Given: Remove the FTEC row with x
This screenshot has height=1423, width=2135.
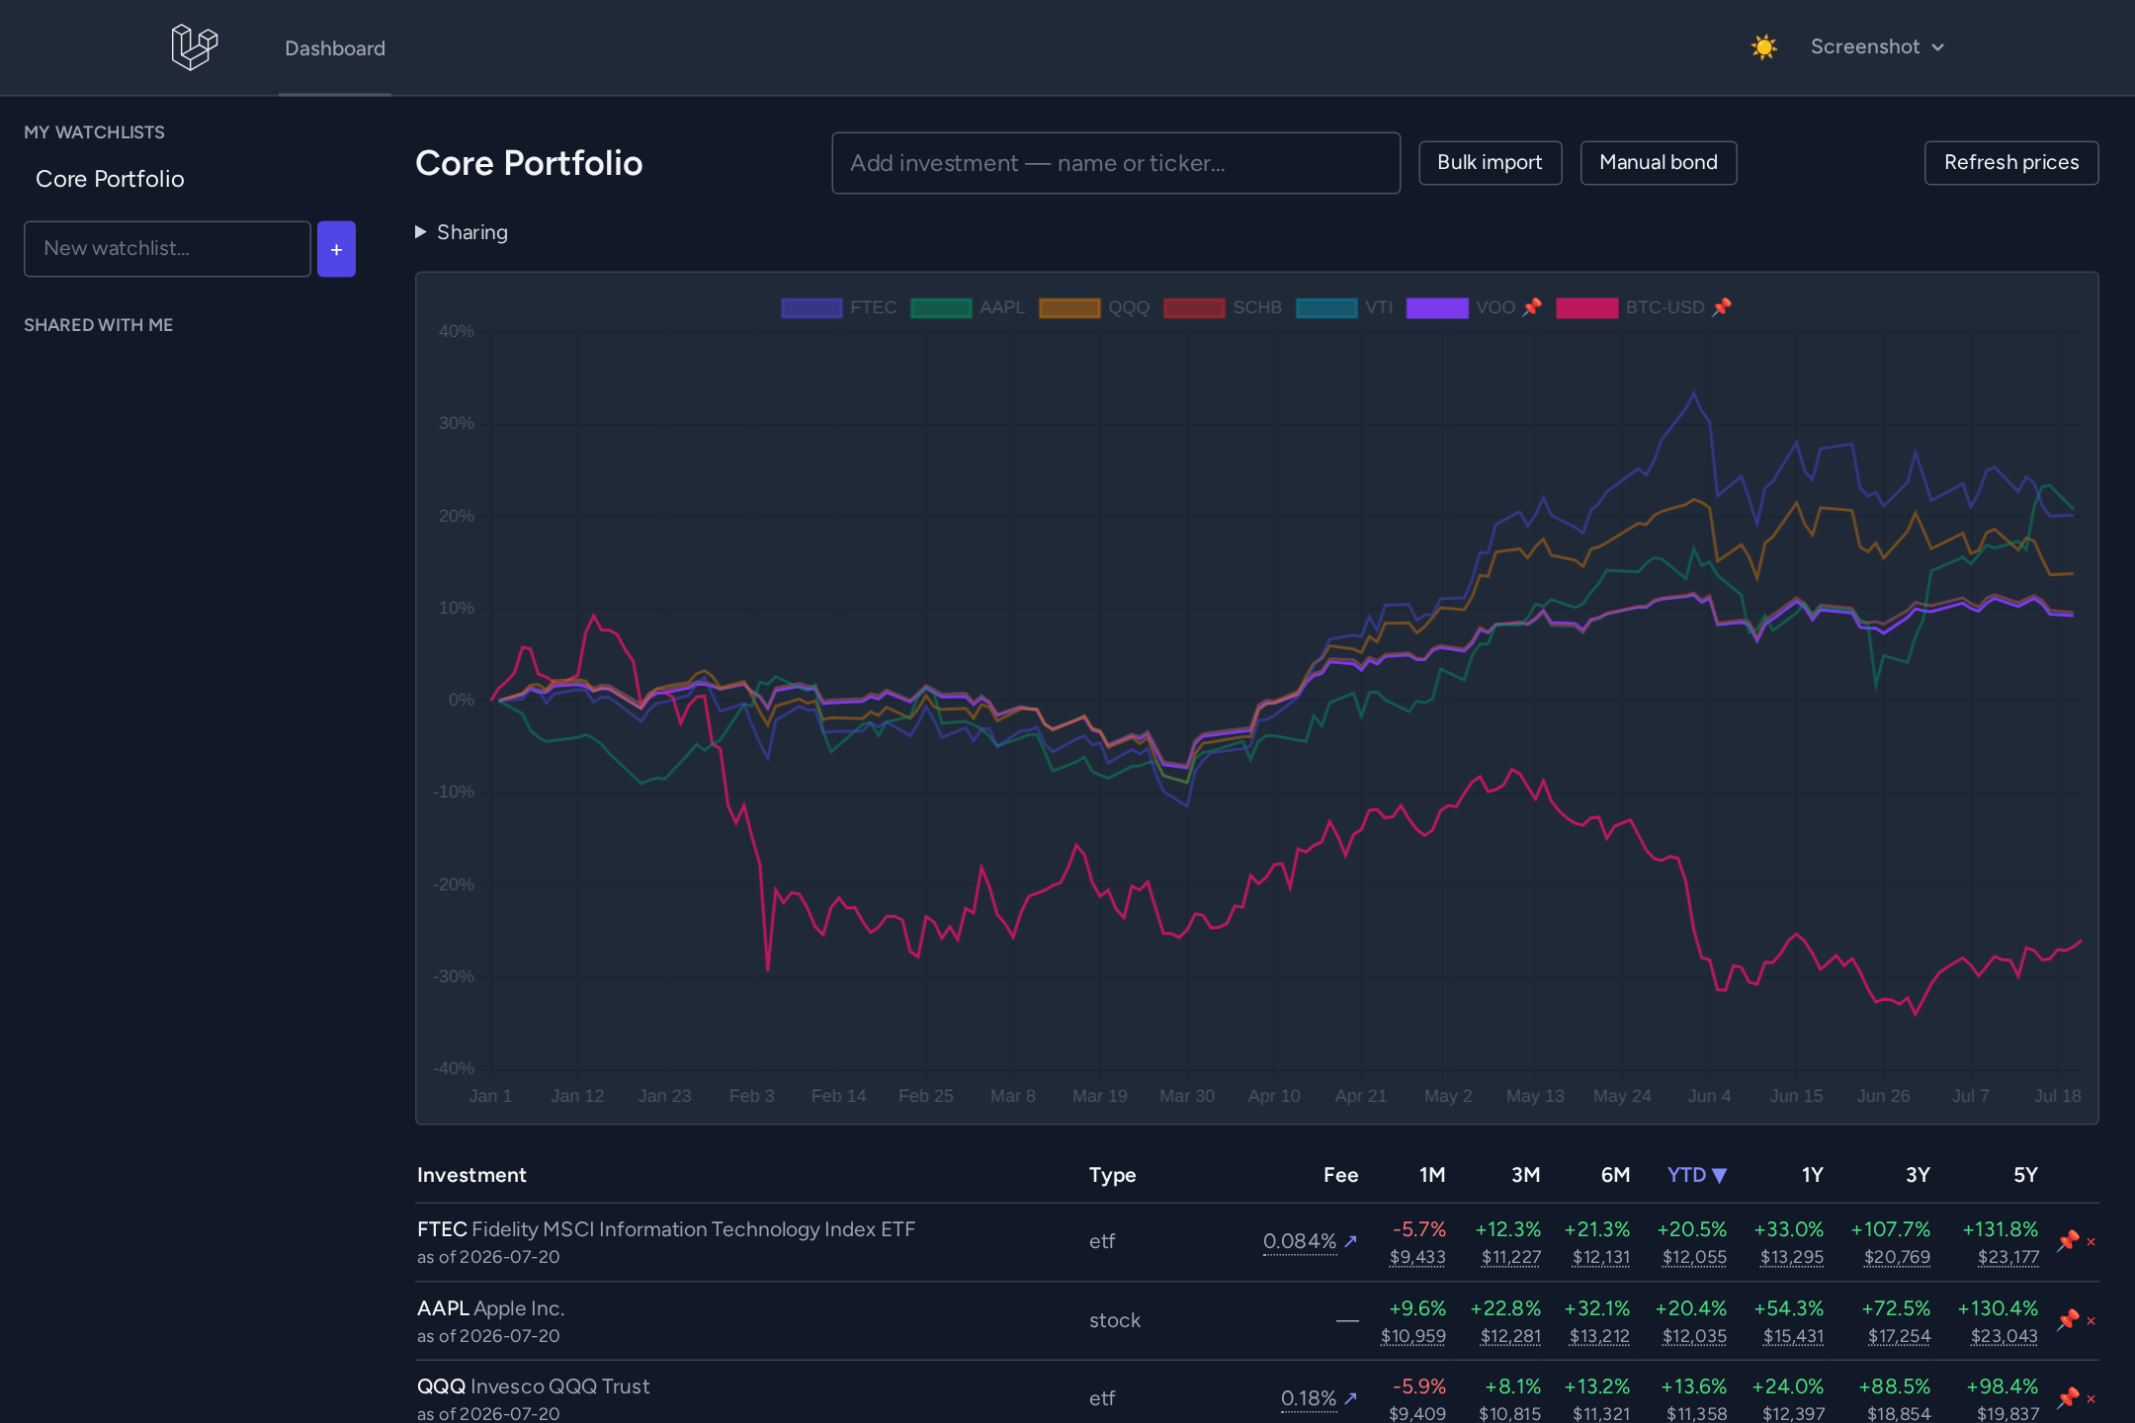Looking at the screenshot, I should (2091, 1242).
